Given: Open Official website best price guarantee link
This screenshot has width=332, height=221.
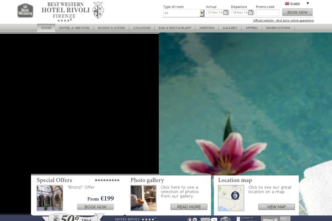Looking at the screenshot, I should tap(283, 20).
